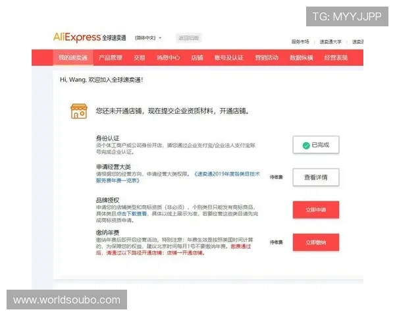Open the 产品管理 menu
This screenshot has height=316, width=395.
coord(111,58)
